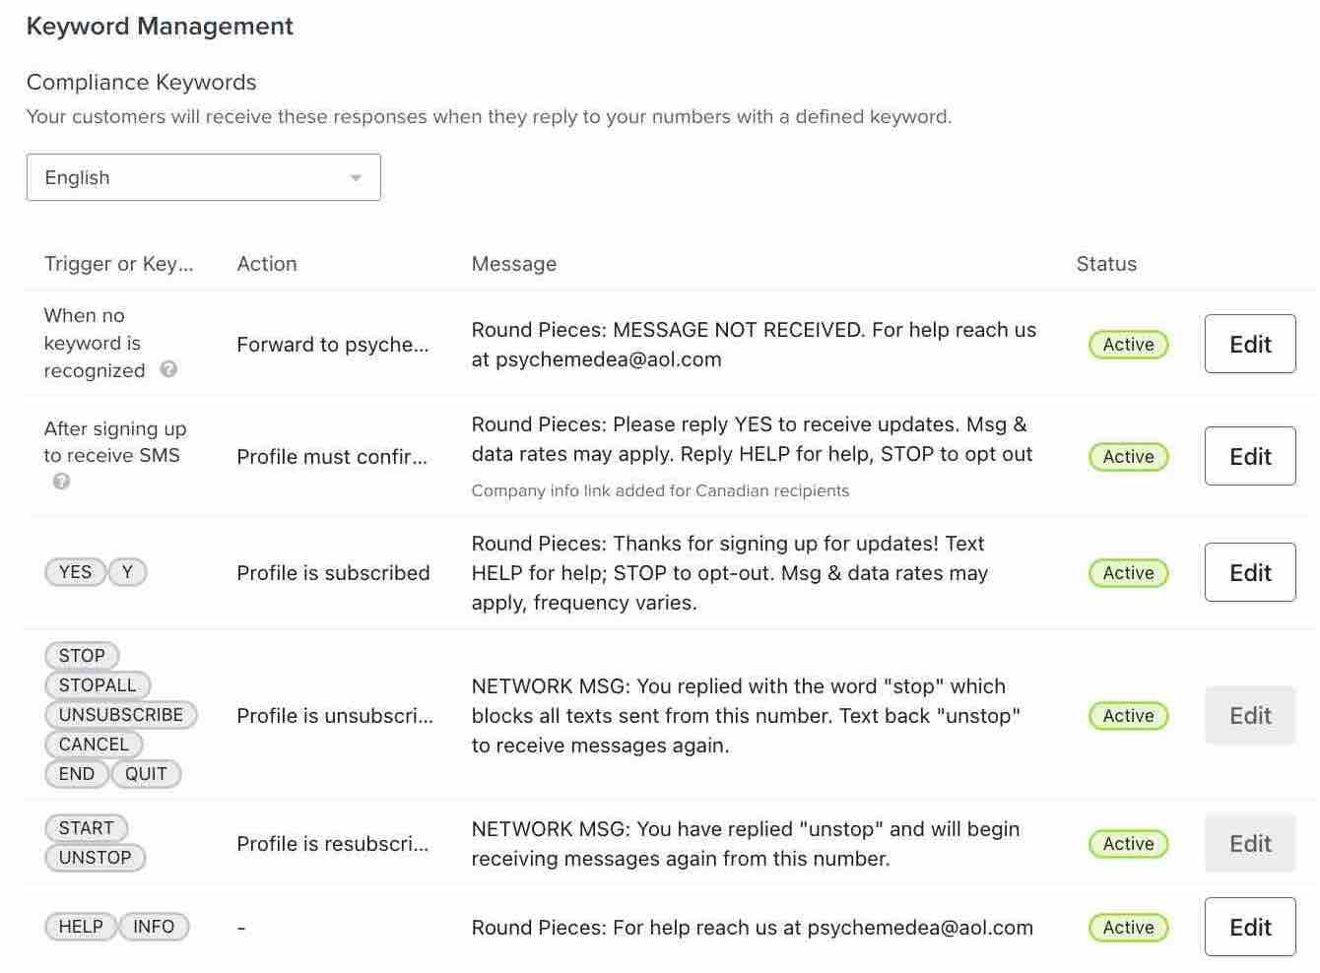Toggle Active status on the HELP/INFO row

point(1128,927)
